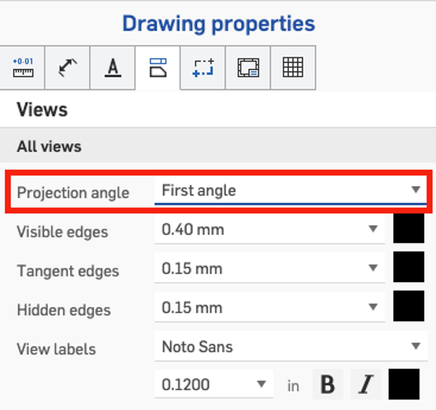Open the View labels font dropdown
Viewport: 436px width, 410px height.
pyautogui.click(x=290, y=347)
